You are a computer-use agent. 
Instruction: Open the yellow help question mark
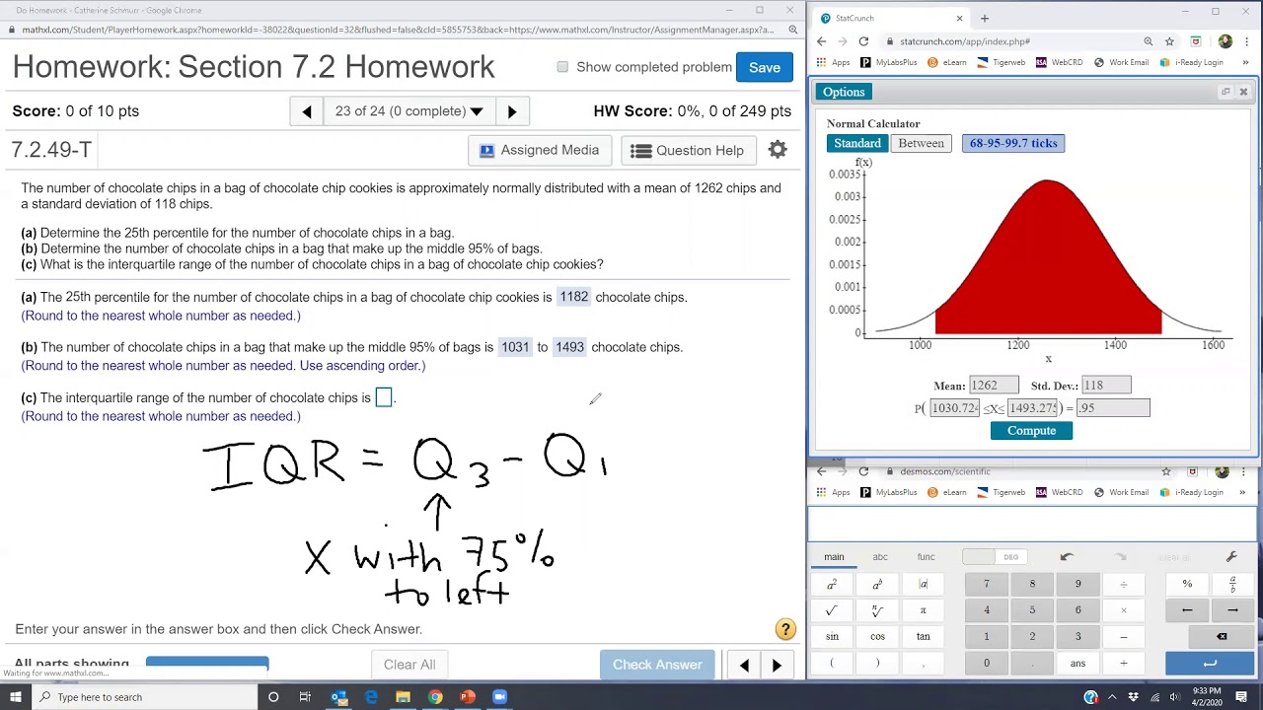pos(785,629)
